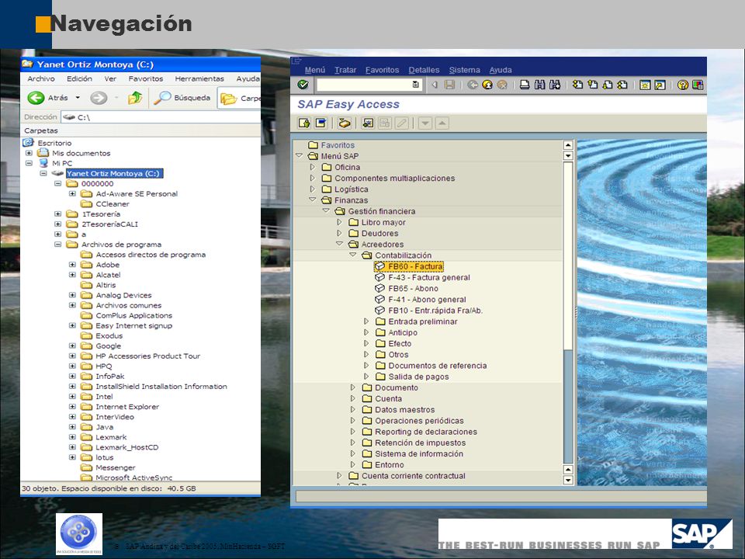Select Retención de impuestos folder in SAP

click(x=421, y=443)
